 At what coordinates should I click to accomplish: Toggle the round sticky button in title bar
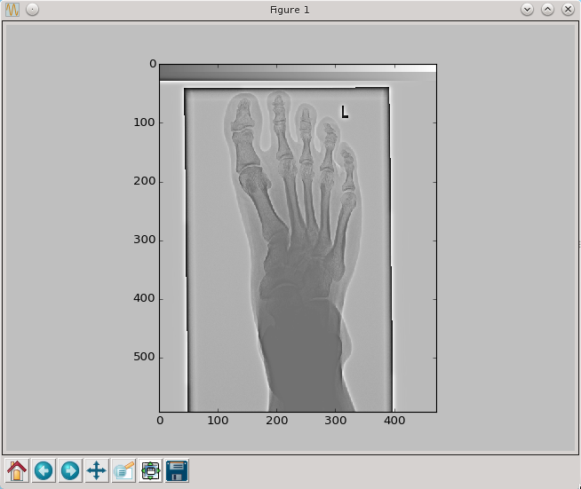click(x=32, y=10)
